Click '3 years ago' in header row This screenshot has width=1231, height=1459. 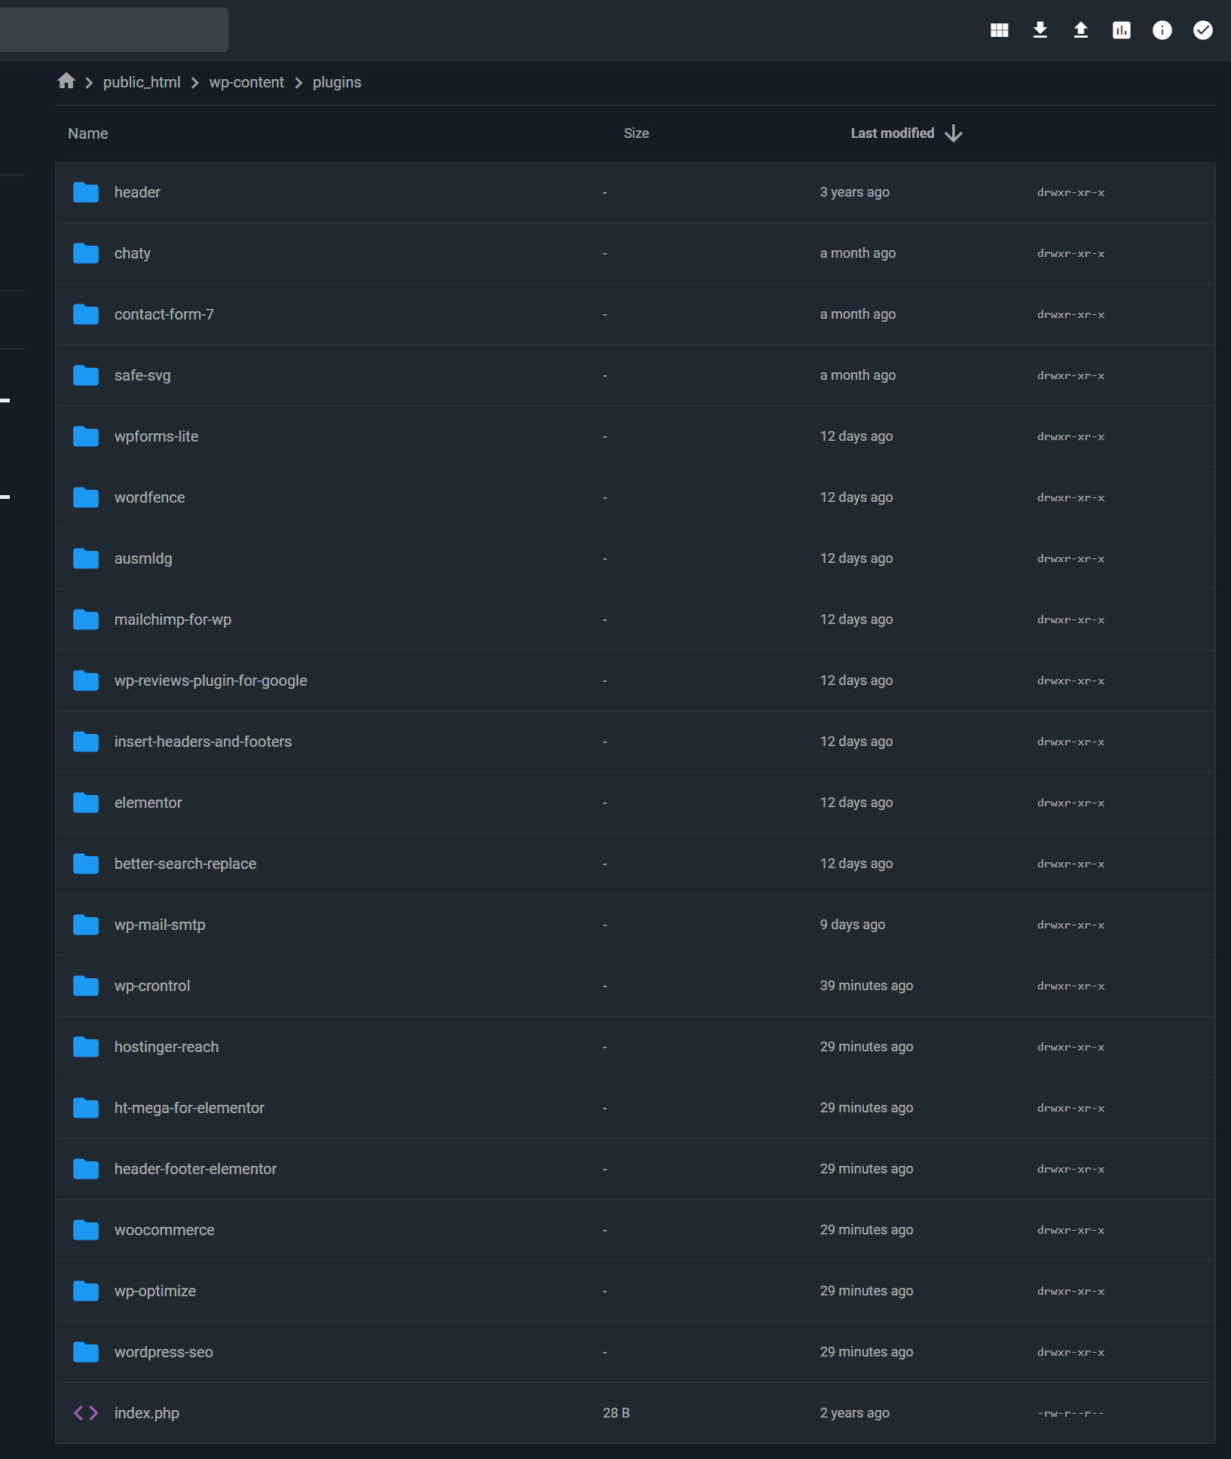855,192
